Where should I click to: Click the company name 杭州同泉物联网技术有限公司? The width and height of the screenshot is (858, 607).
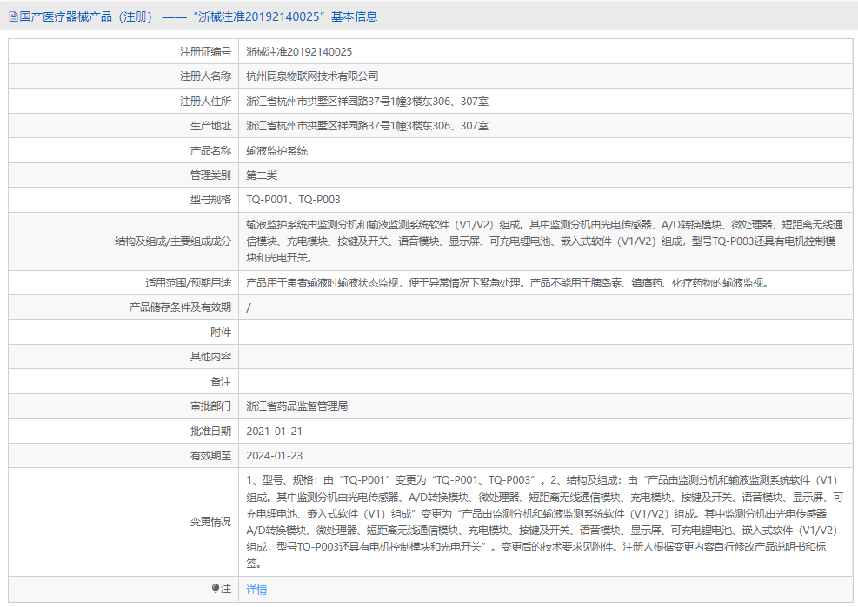310,76
